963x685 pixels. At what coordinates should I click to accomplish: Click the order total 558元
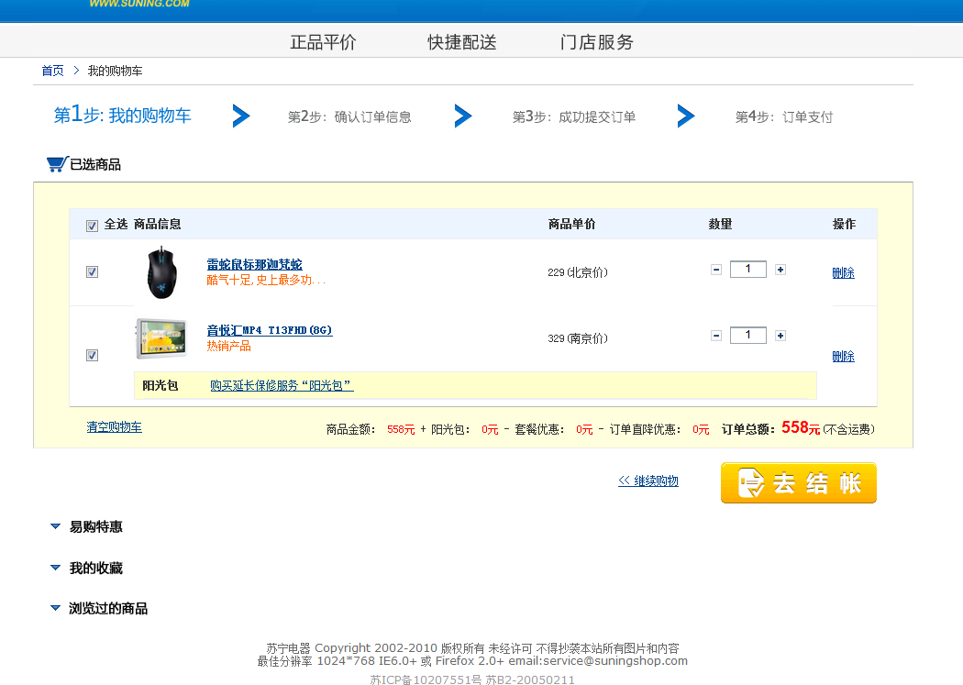pyautogui.click(x=801, y=427)
